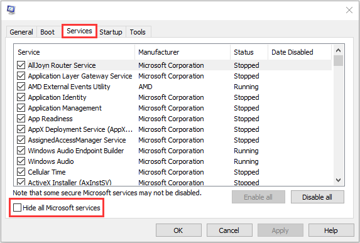360x243 pixels.
Task: Click Stopped status of App Readiness
Action: point(246,119)
